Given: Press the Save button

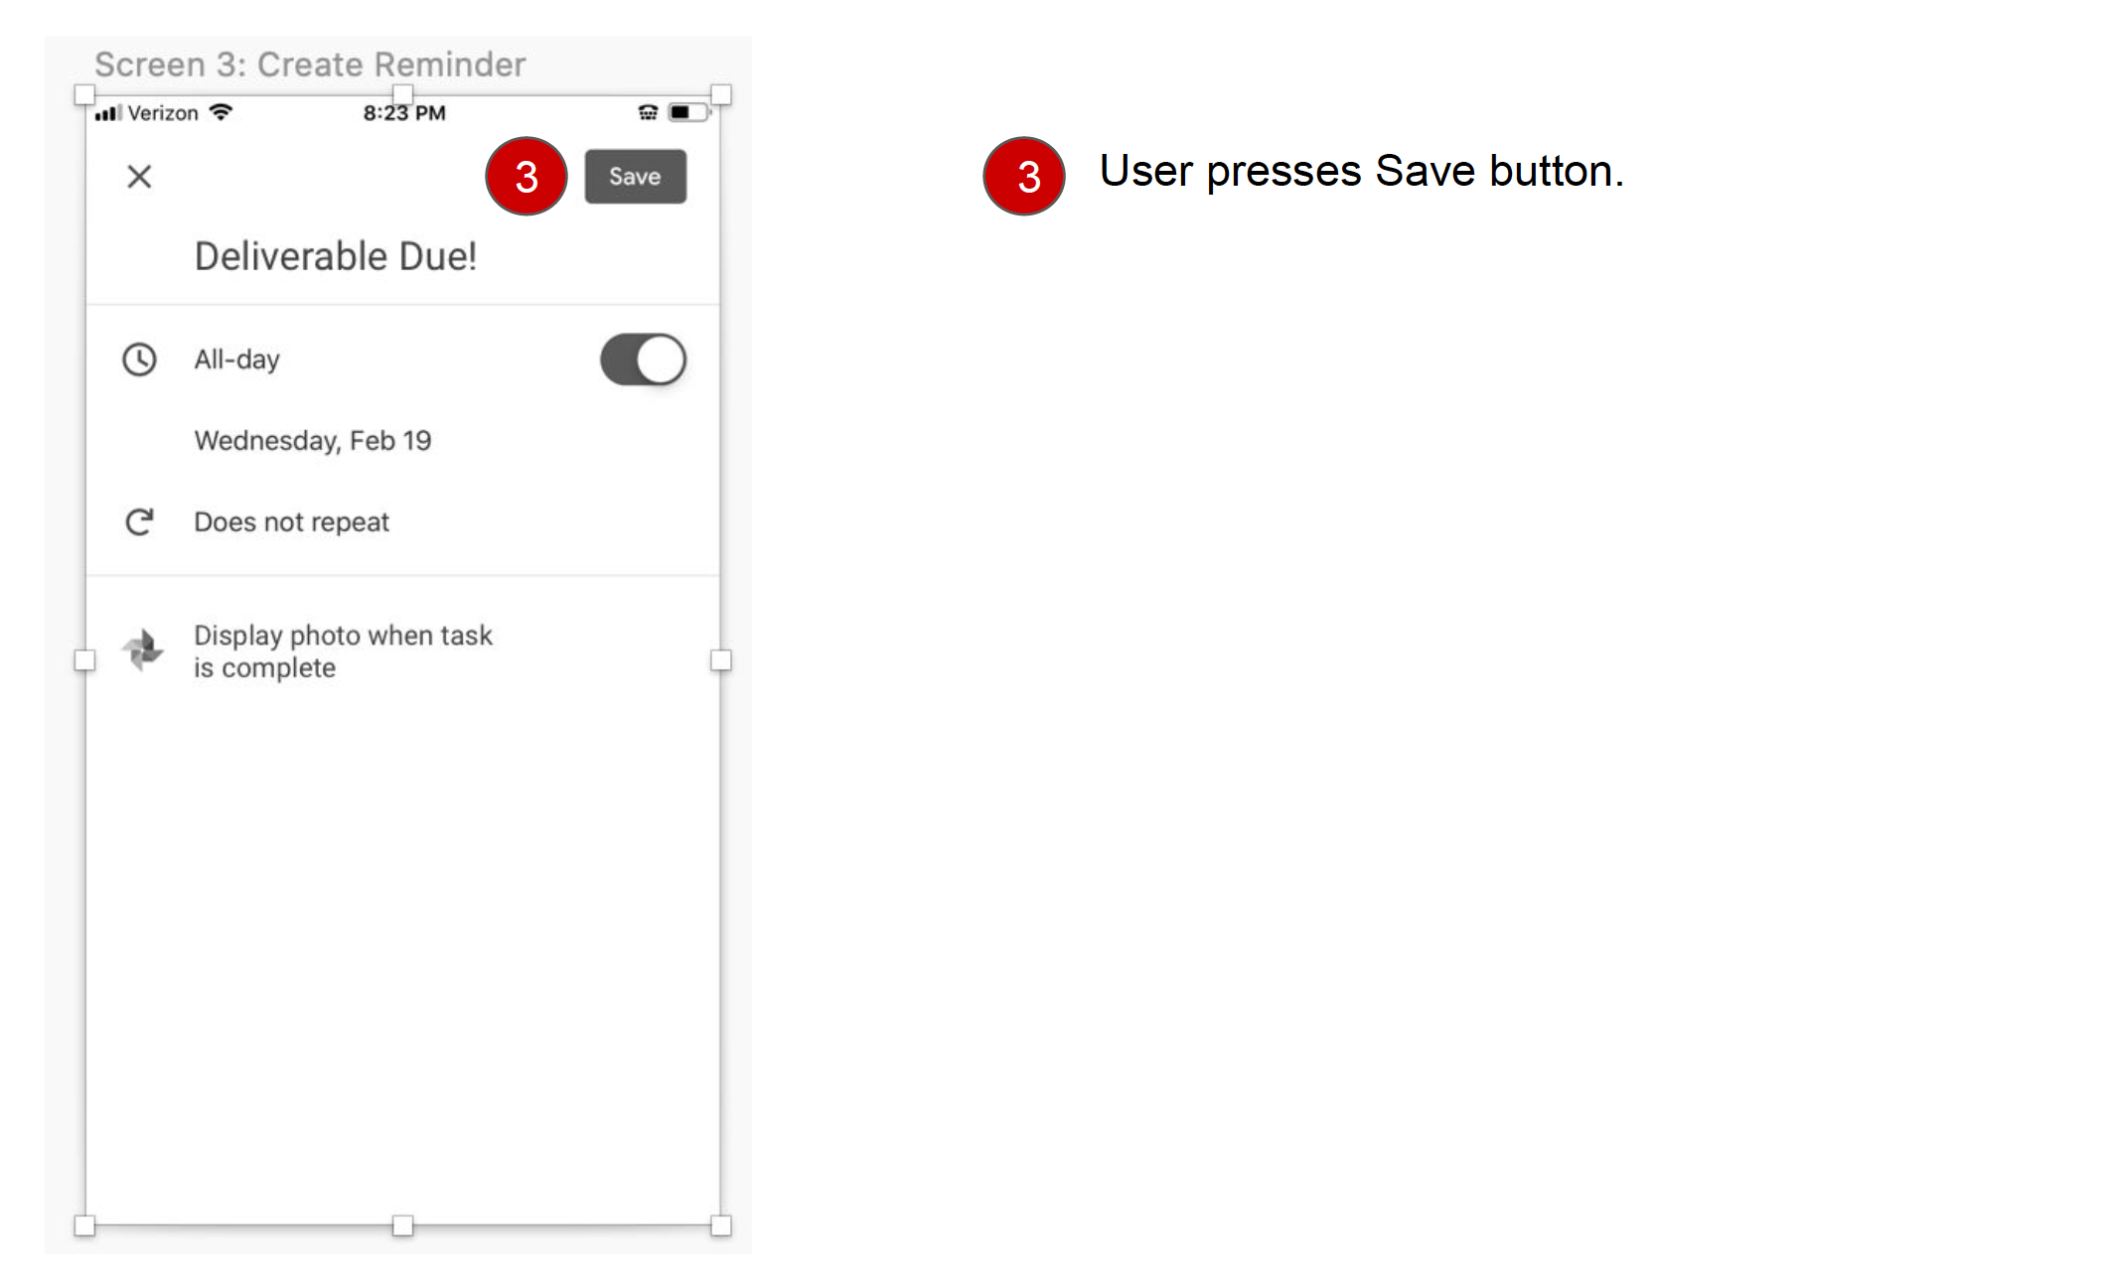Looking at the screenshot, I should click(633, 177).
